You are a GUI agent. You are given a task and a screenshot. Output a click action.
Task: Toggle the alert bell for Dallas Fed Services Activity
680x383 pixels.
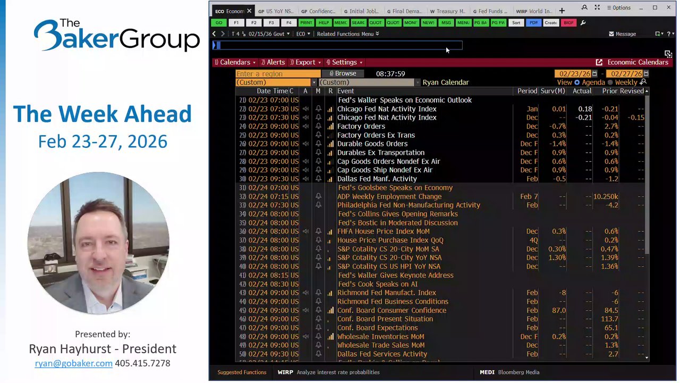click(x=318, y=354)
